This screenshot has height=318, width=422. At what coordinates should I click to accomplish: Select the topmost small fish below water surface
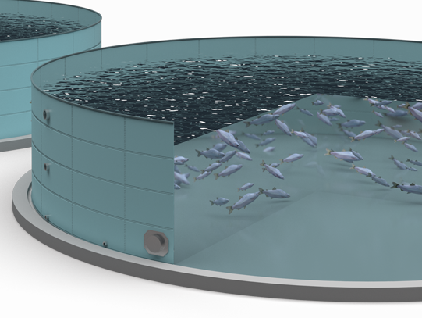(x=317, y=102)
